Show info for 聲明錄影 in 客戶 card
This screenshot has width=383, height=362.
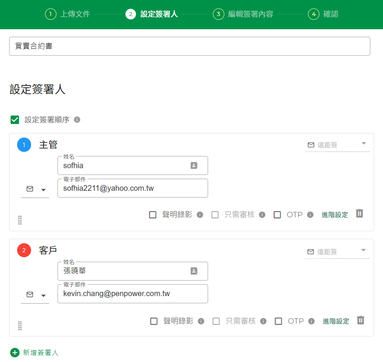[x=201, y=321]
